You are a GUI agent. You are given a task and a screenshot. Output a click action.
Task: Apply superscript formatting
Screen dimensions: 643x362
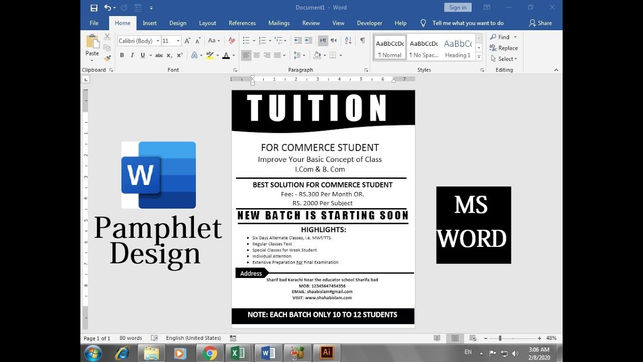click(x=179, y=55)
